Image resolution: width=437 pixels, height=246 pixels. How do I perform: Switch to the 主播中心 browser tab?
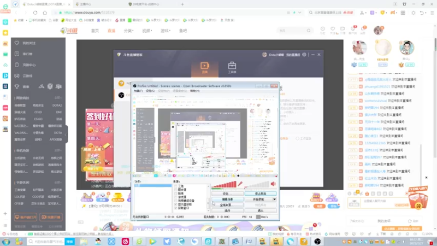click(x=99, y=4)
